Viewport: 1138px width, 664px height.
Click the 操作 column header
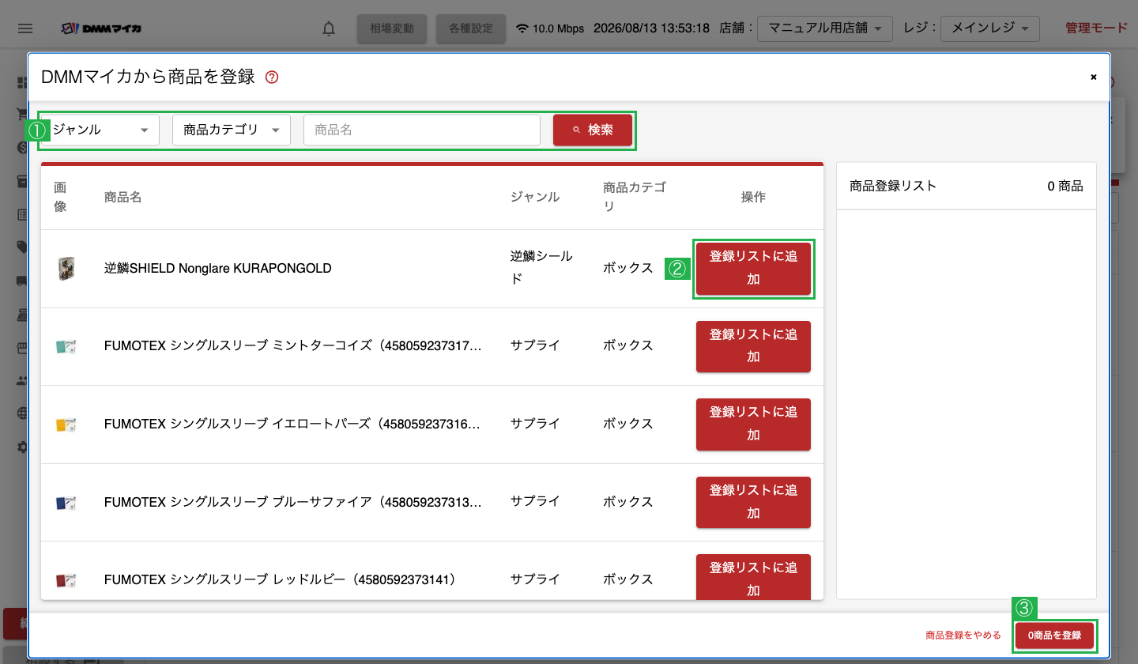click(753, 197)
